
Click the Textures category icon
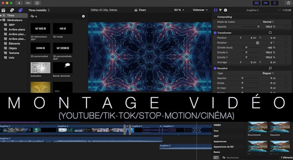(x=6, y=53)
